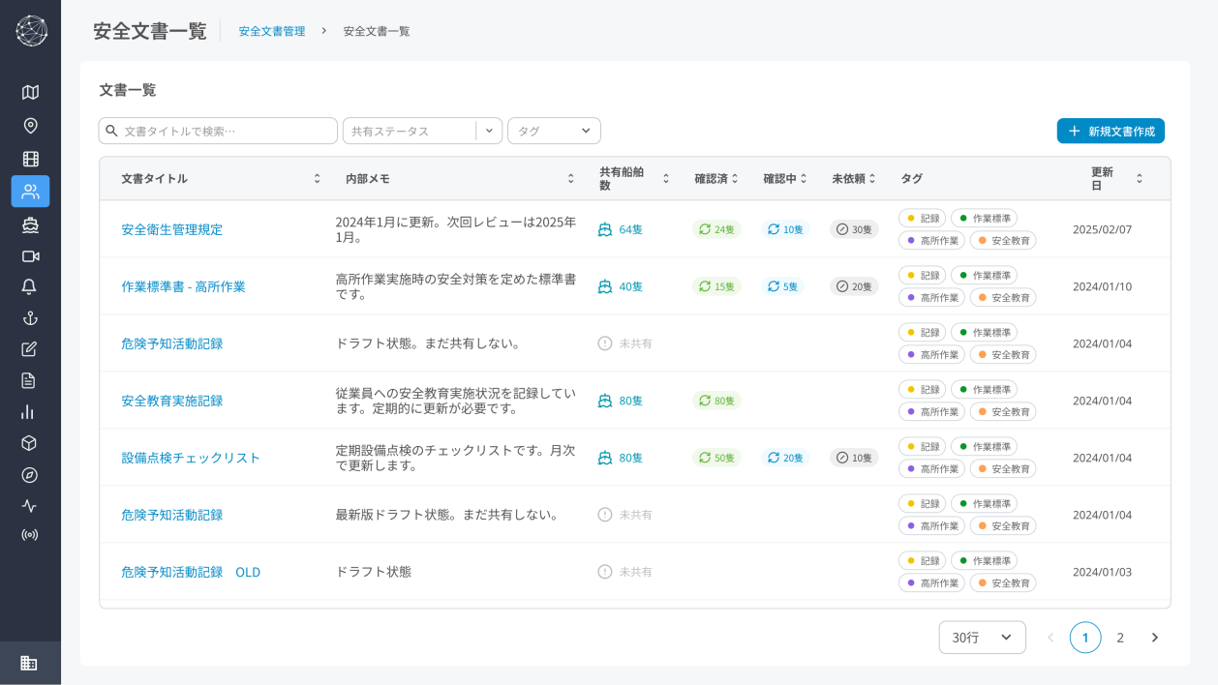Click the 安全文書管理 breadcrumb link
This screenshot has height=685, width=1218.
tap(272, 31)
